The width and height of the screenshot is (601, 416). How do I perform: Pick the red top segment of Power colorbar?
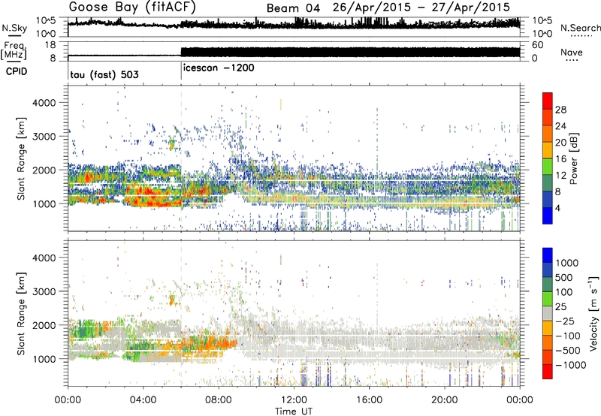548,101
